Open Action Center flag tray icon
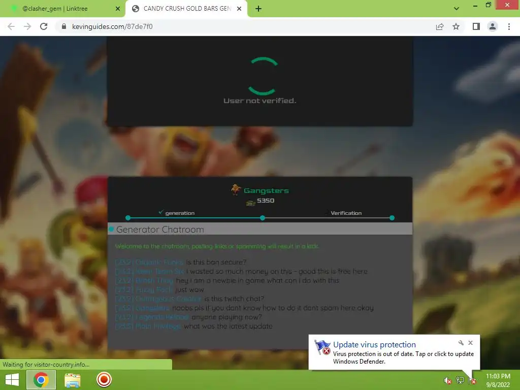The width and height of the screenshot is (520, 390). (472, 380)
